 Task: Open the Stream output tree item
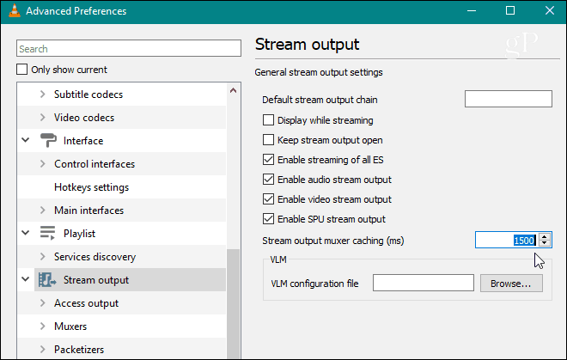pyautogui.click(x=96, y=280)
